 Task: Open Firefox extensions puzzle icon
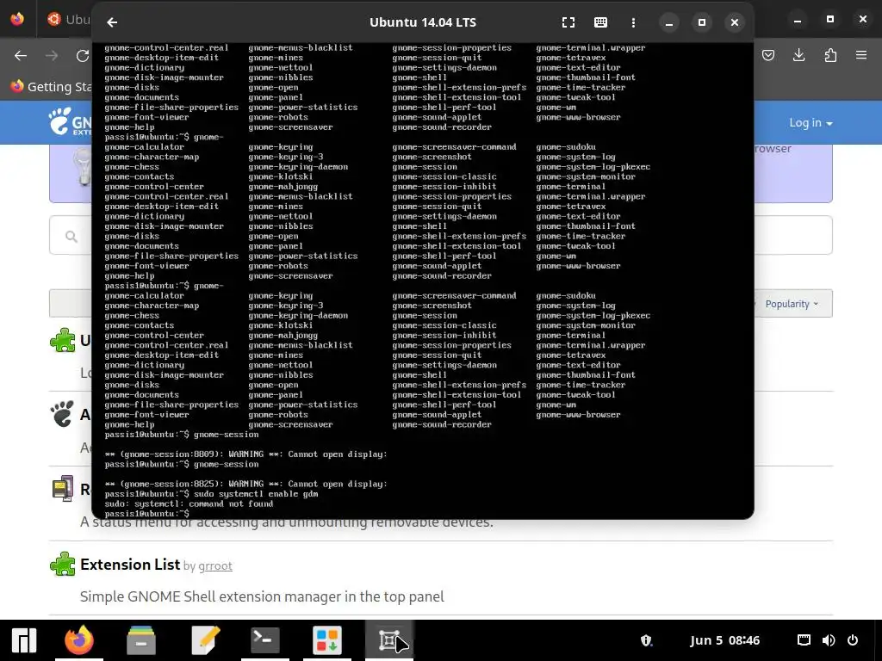830,55
